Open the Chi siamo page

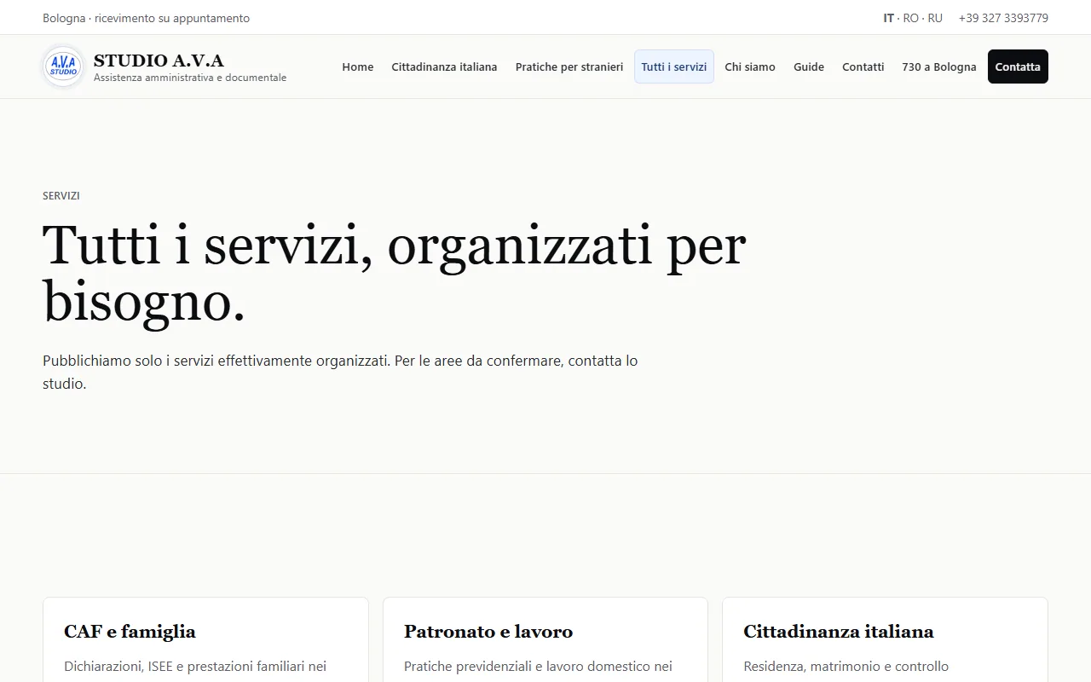click(750, 66)
